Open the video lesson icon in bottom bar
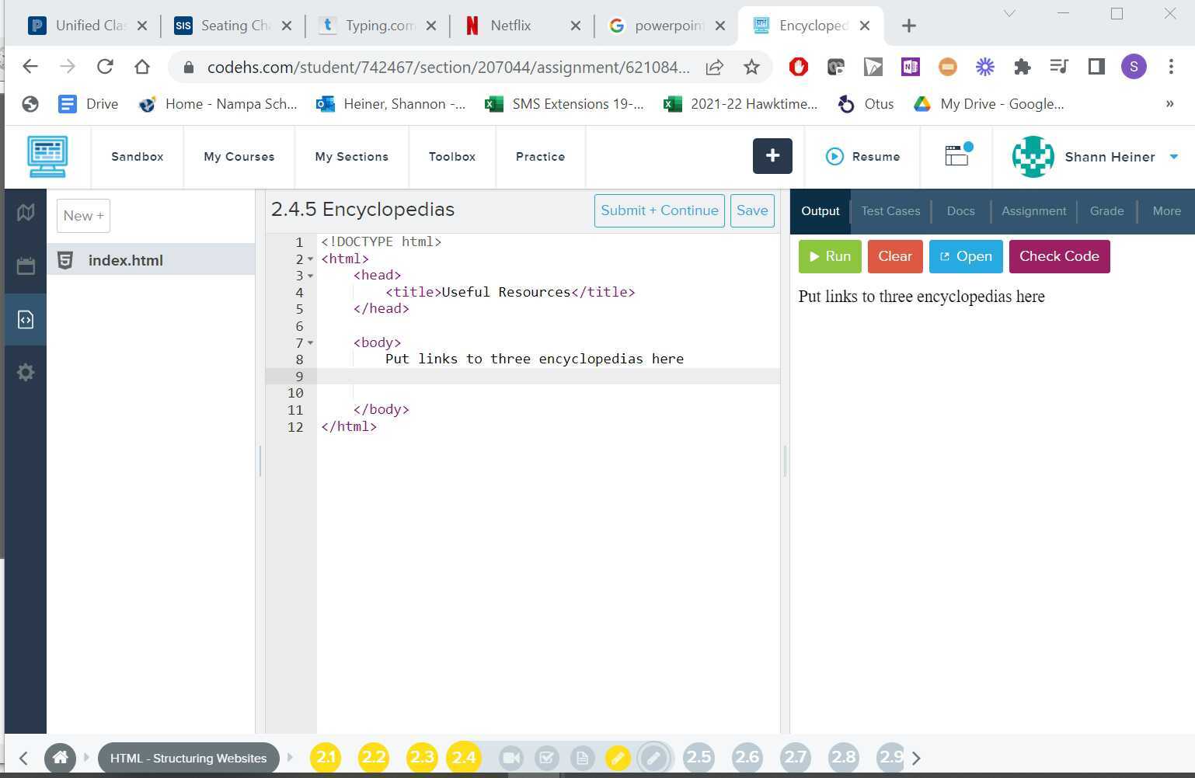The width and height of the screenshot is (1195, 778). (510, 757)
